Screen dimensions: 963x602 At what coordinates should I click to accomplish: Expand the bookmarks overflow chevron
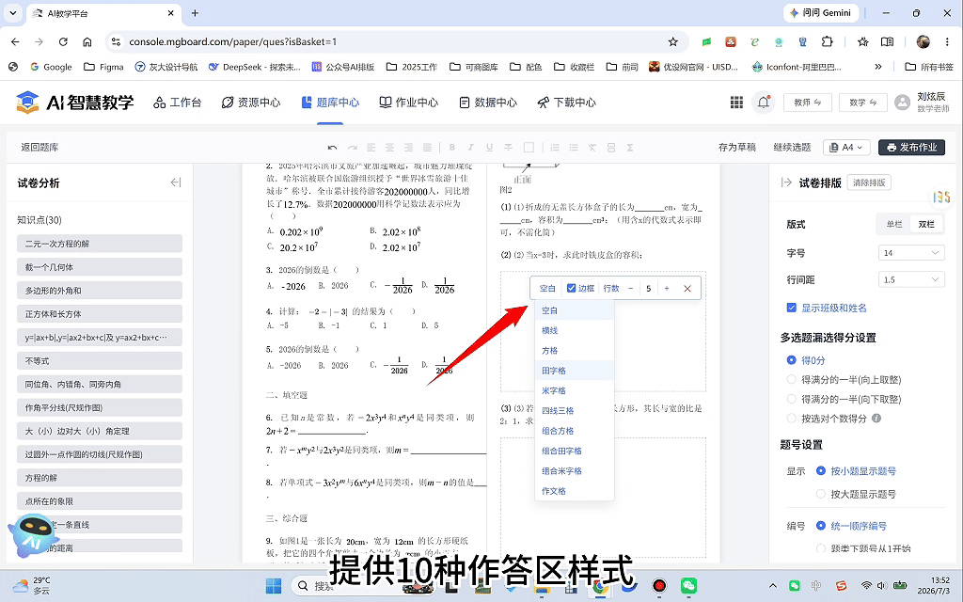(x=878, y=67)
